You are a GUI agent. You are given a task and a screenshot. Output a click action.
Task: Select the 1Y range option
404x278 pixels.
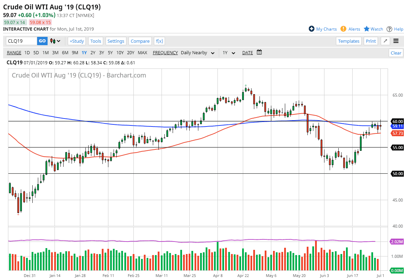(84, 53)
